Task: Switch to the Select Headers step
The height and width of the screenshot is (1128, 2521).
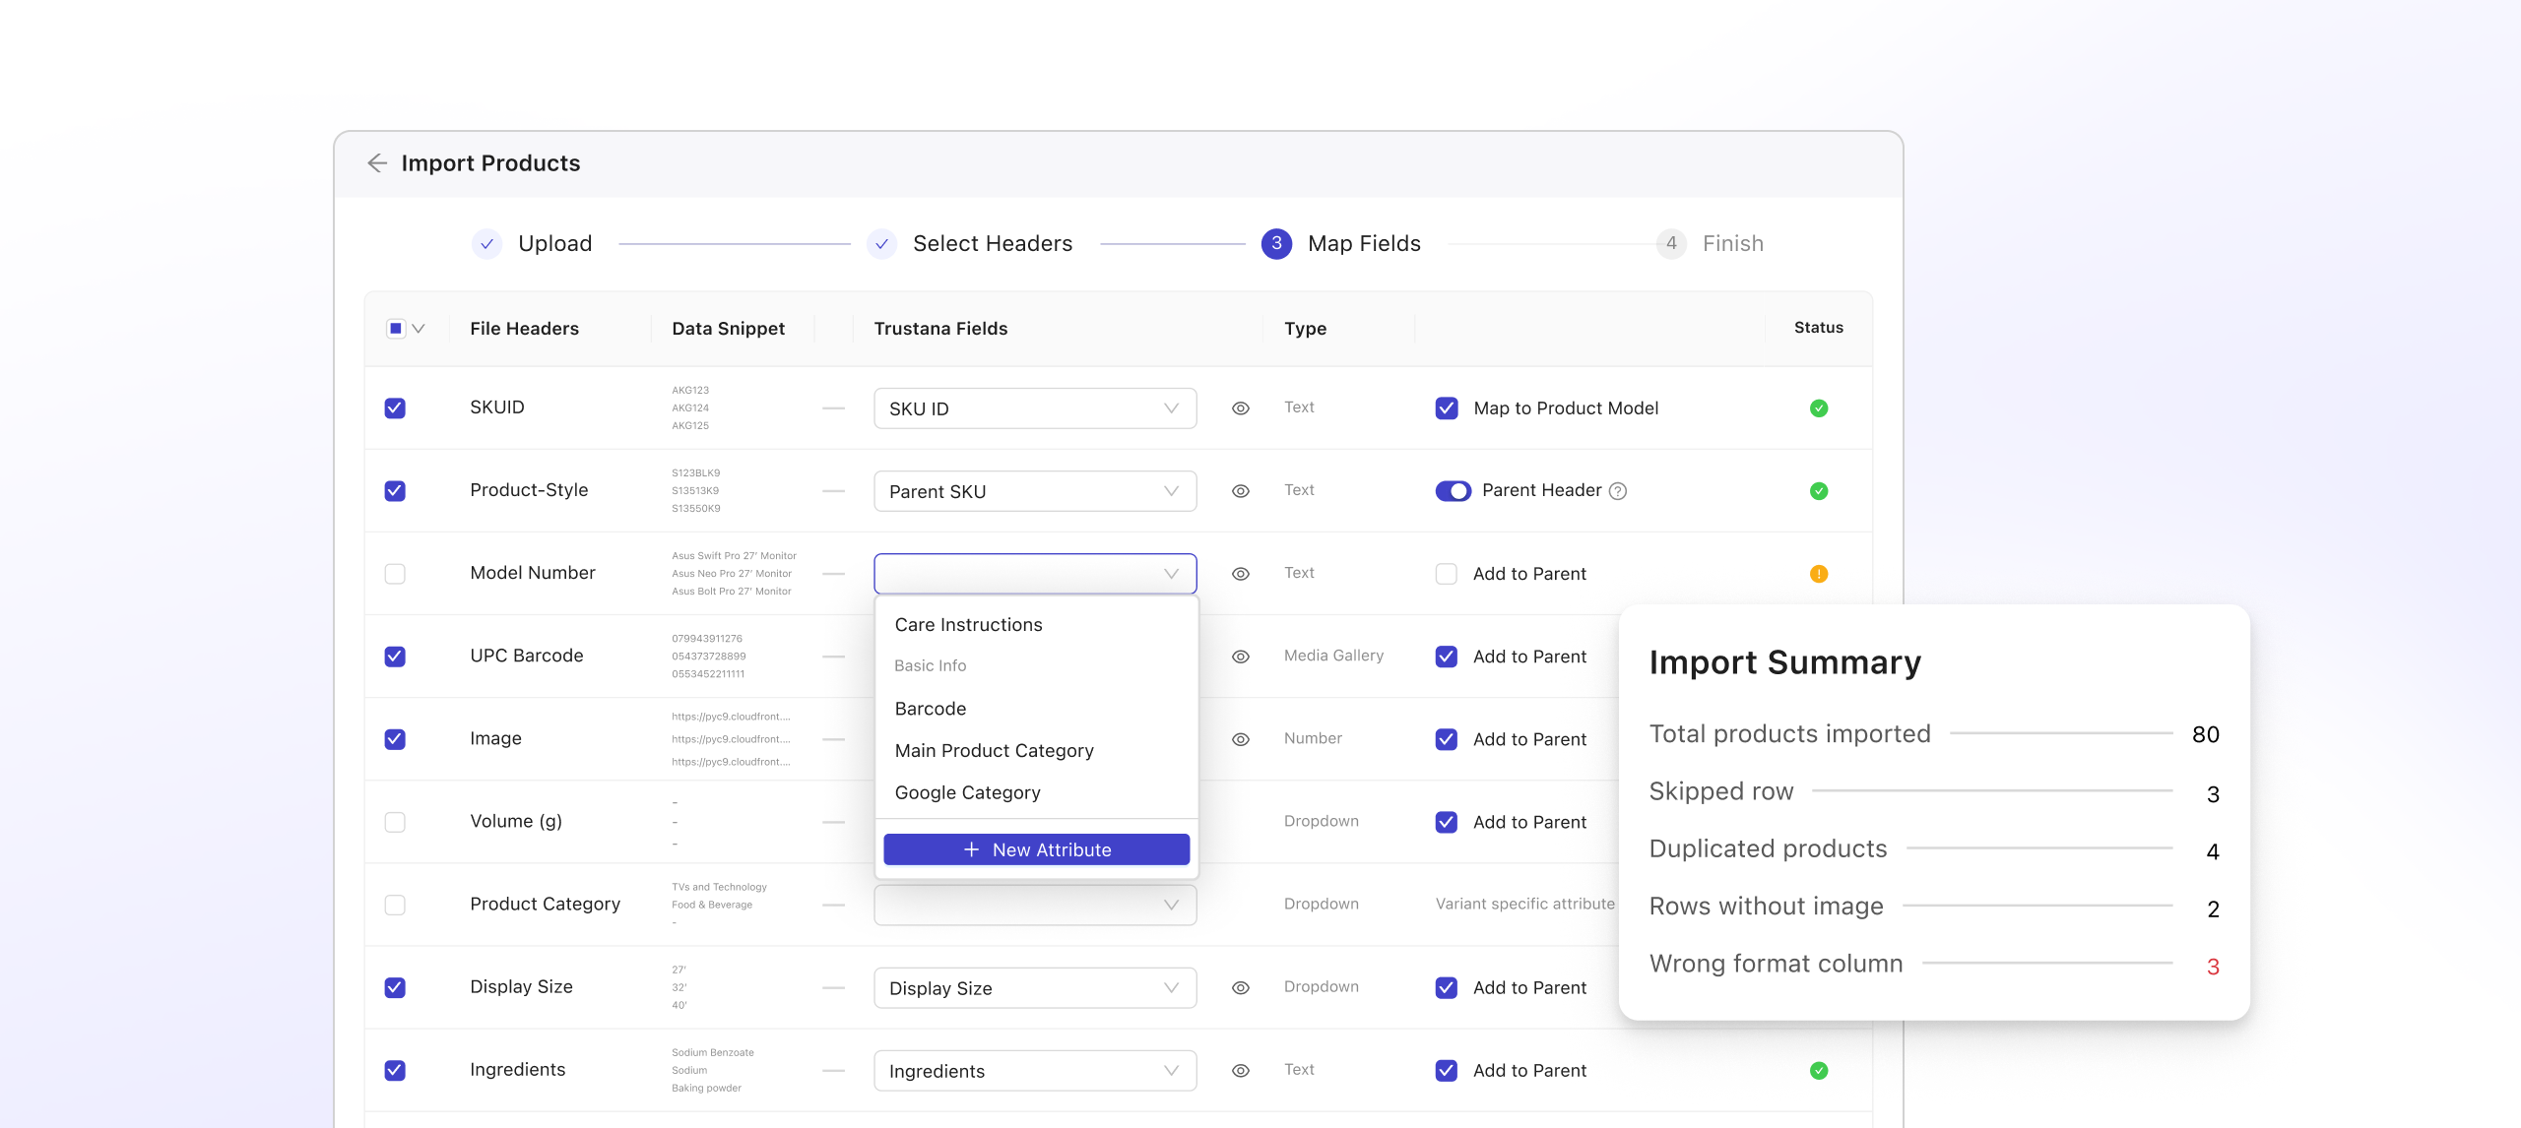Action: click(991, 243)
